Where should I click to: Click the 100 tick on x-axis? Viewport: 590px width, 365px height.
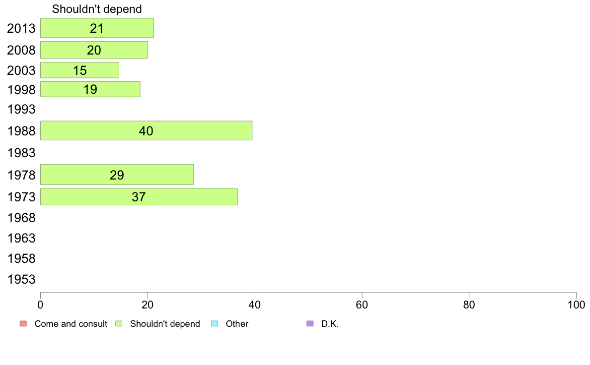[576, 303]
